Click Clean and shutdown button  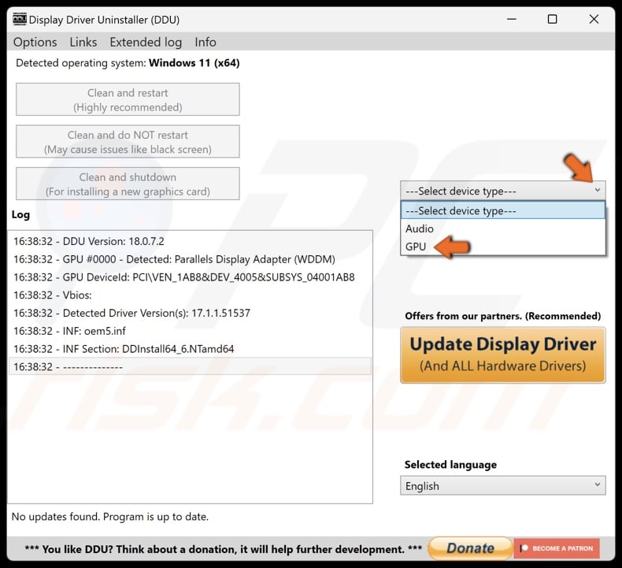pos(128,184)
